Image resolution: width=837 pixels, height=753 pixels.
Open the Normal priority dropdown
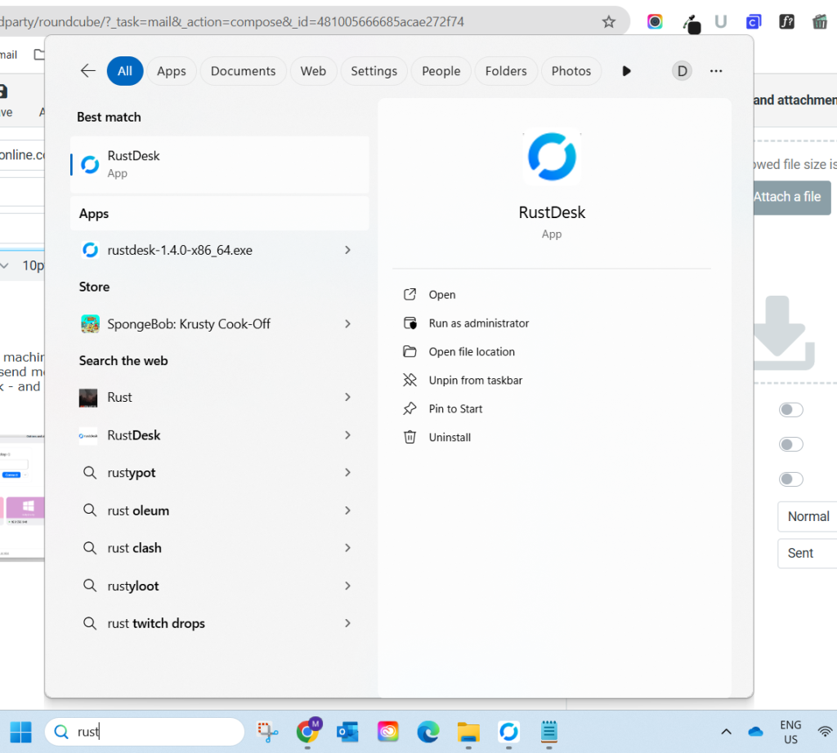coord(807,516)
